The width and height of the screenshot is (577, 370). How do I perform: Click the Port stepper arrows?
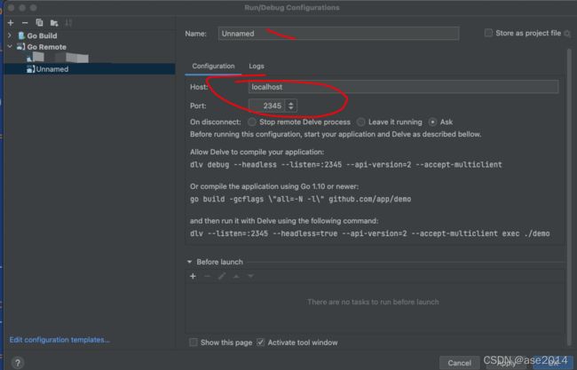tap(290, 106)
